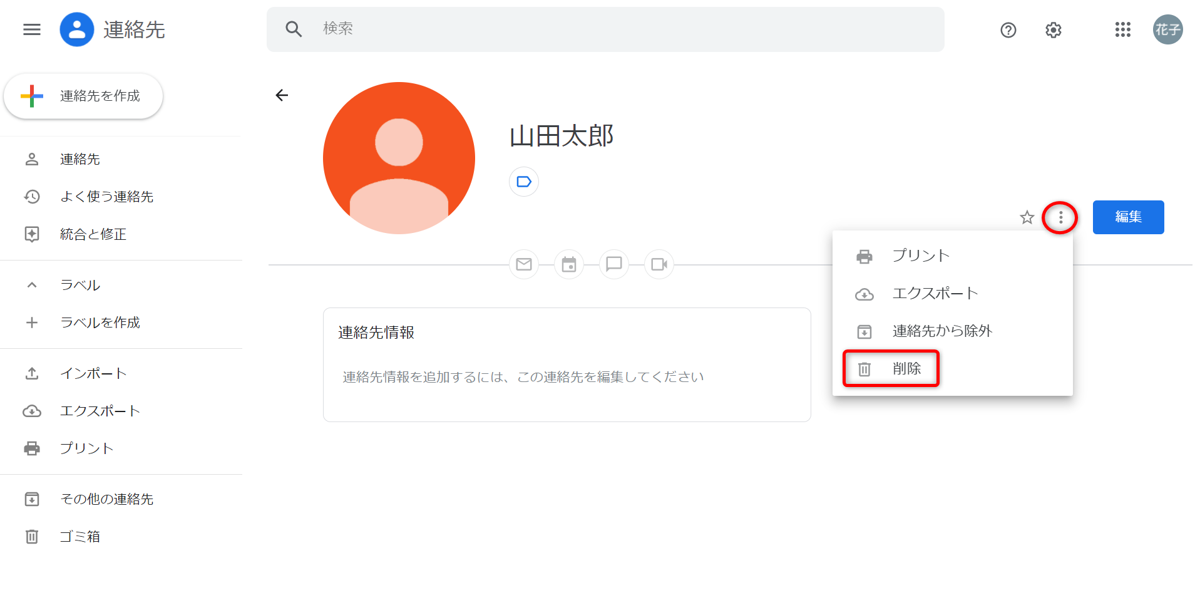
Task: Click the 編集 button
Action: tap(1128, 217)
